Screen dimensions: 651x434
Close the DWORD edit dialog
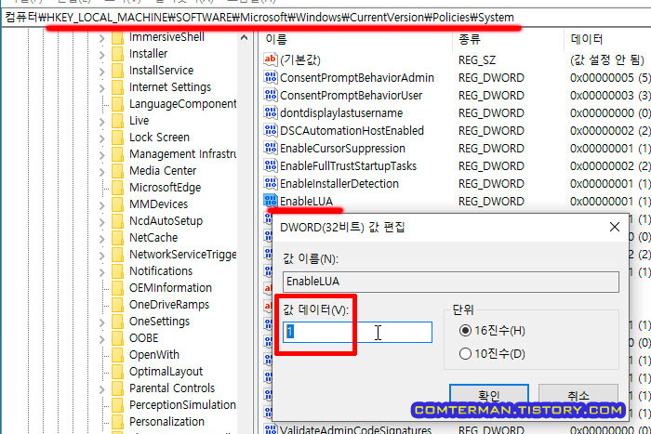(615, 227)
